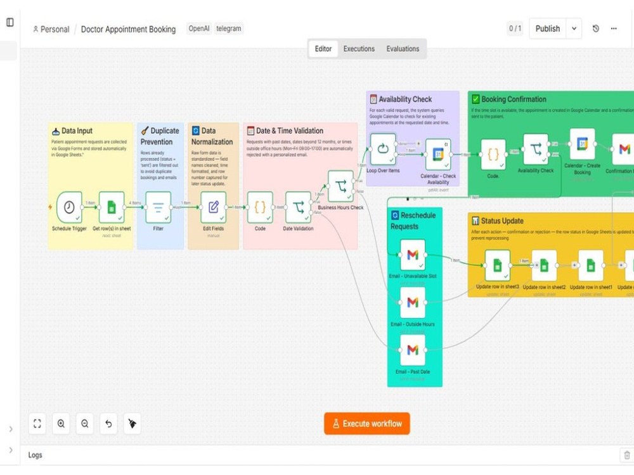Select the Data Input sticky note title
The height and width of the screenshot is (475, 634).
tap(77, 131)
